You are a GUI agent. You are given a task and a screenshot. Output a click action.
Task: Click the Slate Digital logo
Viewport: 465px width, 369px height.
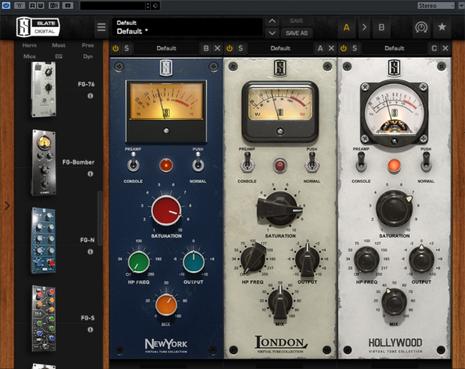point(38,27)
